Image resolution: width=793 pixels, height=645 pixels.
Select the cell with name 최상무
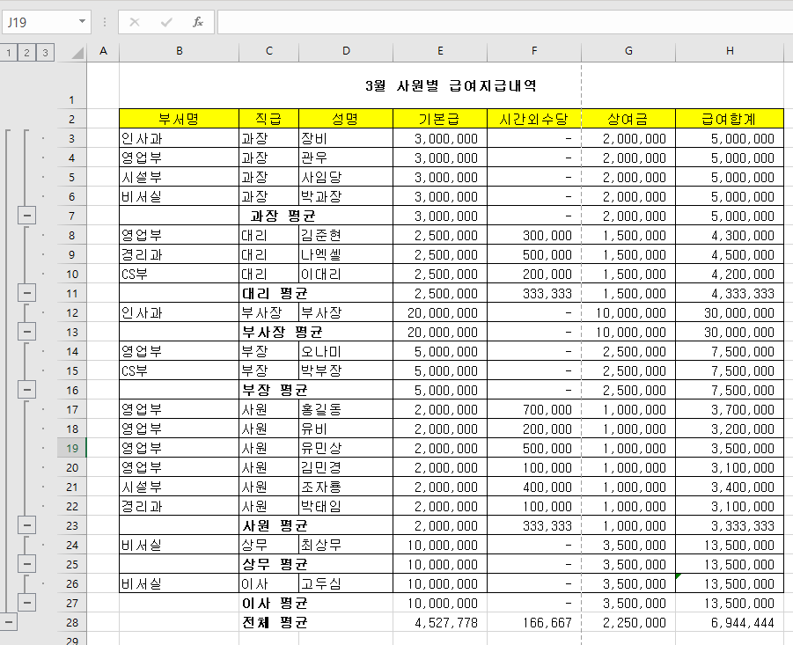point(346,545)
